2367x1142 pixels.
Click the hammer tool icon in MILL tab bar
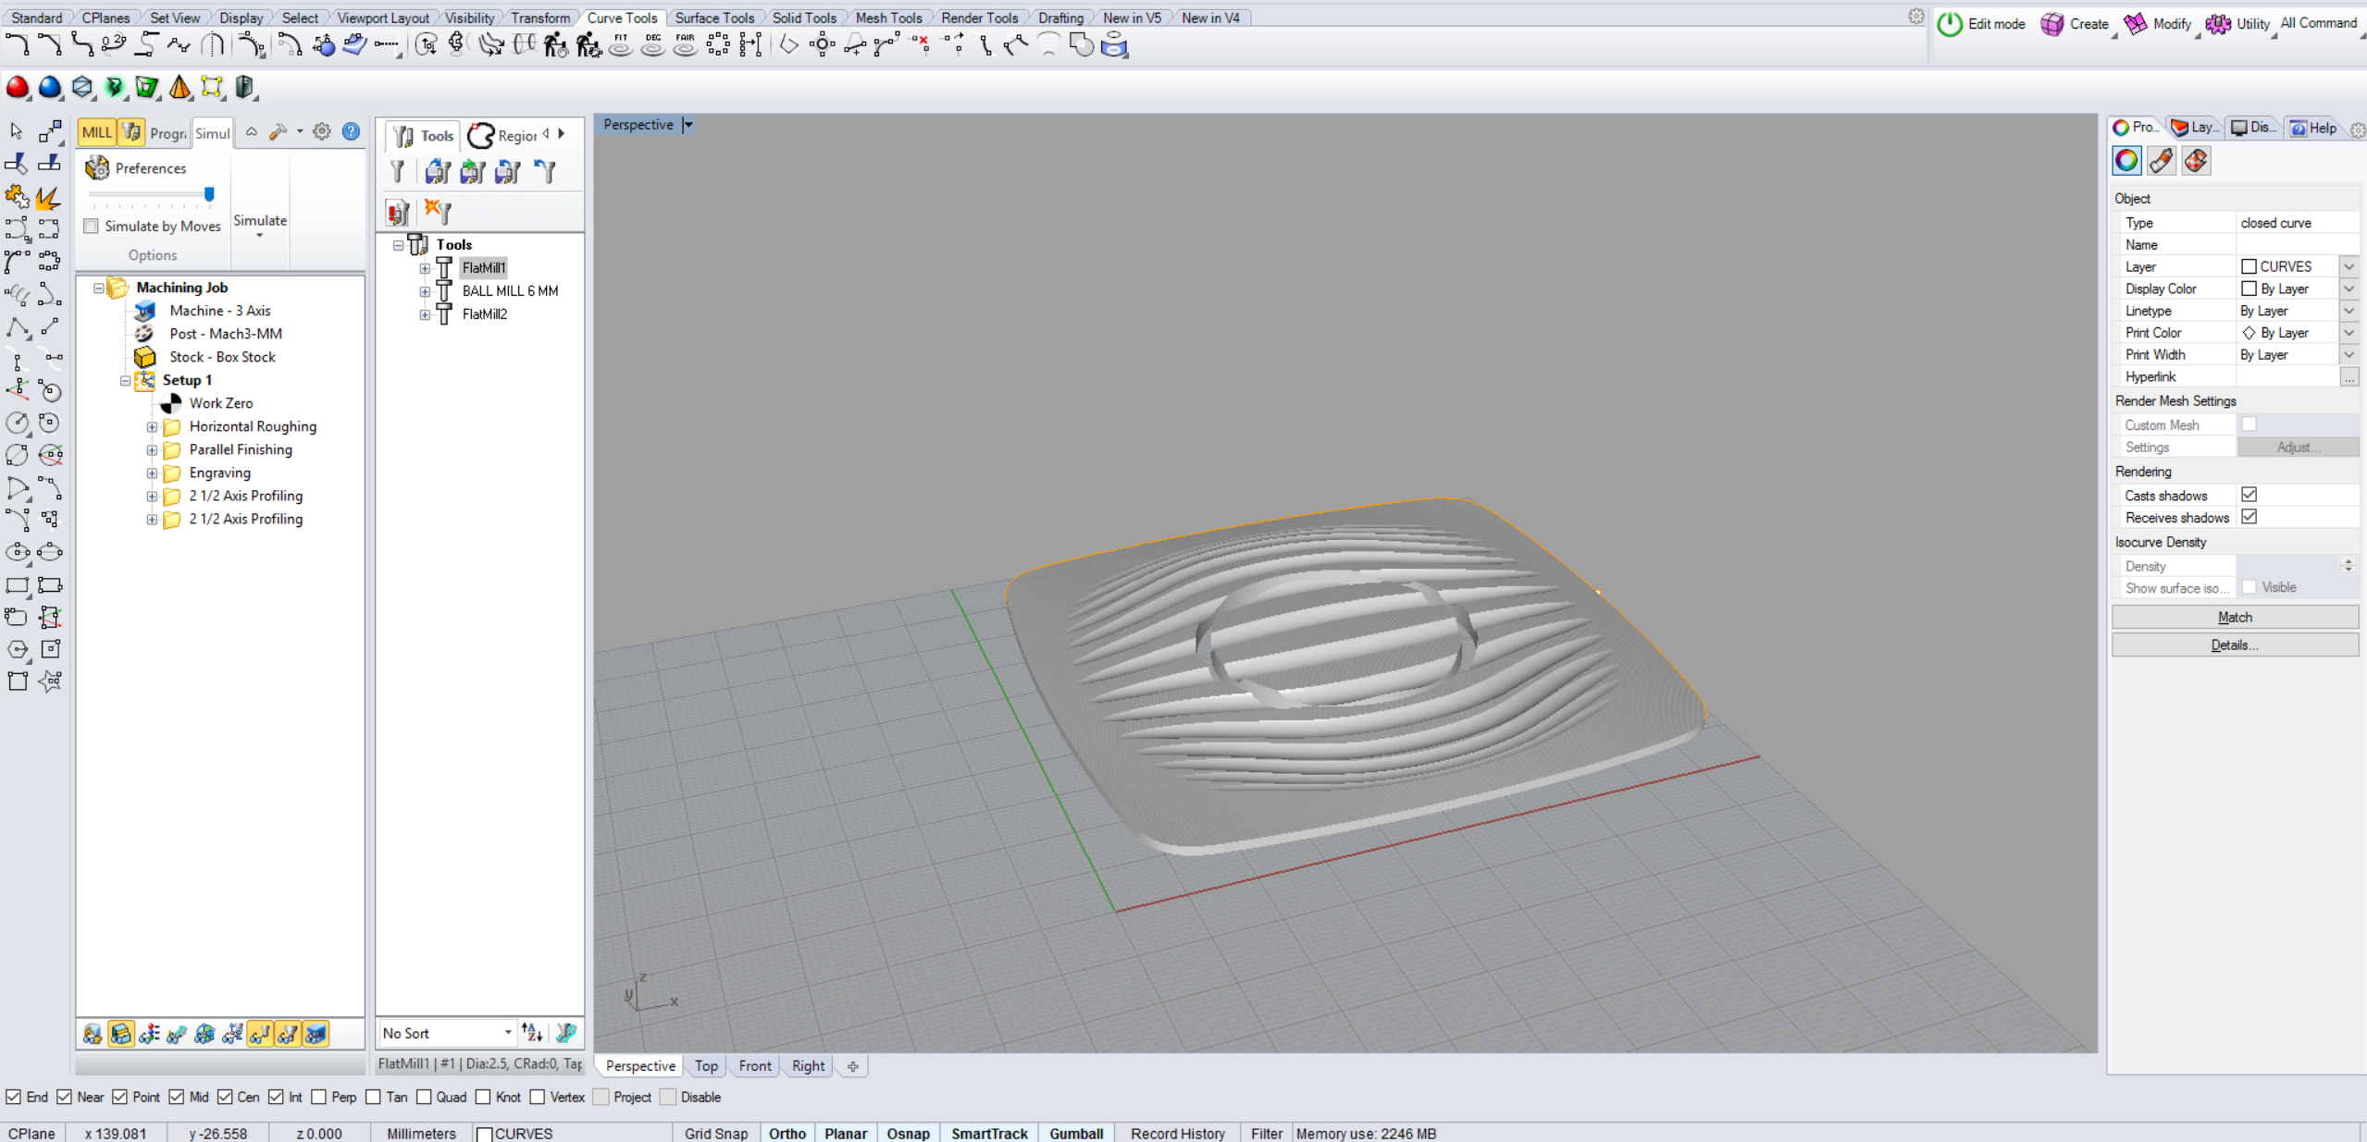tap(279, 132)
